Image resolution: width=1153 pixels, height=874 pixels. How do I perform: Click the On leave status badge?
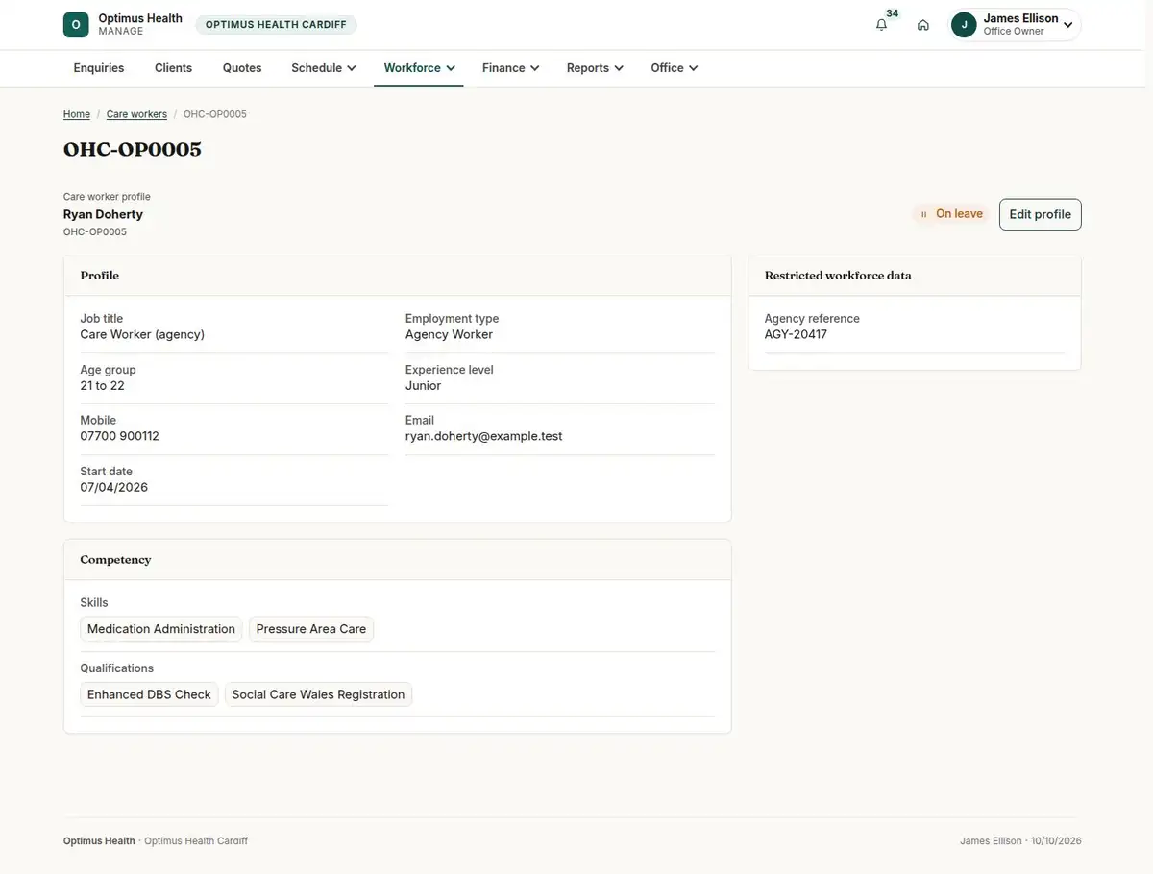[x=950, y=214]
